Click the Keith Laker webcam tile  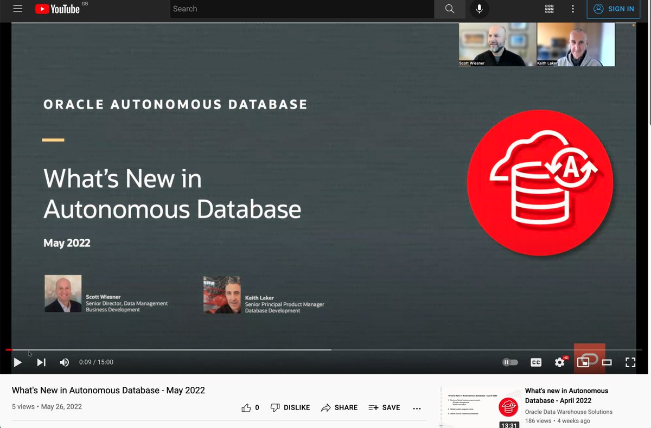click(576, 44)
